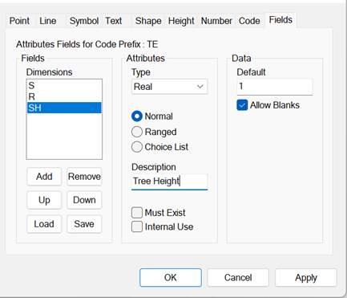347x298 pixels.
Task: Switch to the Symbol tab
Action: click(x=84, y=21)
